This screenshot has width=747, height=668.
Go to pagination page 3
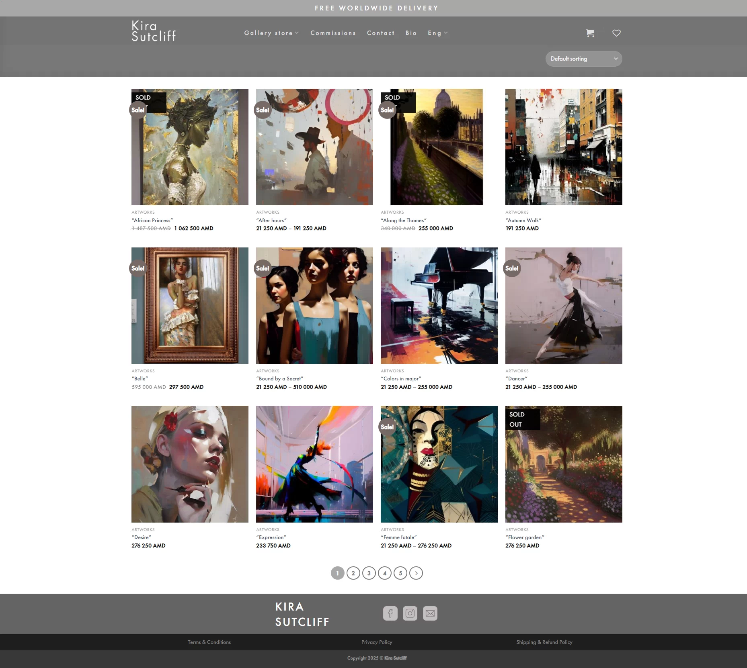369,573
